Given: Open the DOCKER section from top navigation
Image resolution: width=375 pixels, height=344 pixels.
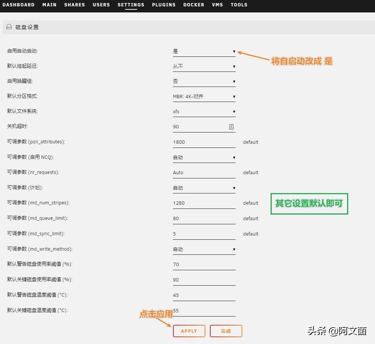Looking at the screenshot, I should click(x=193, y=5).
